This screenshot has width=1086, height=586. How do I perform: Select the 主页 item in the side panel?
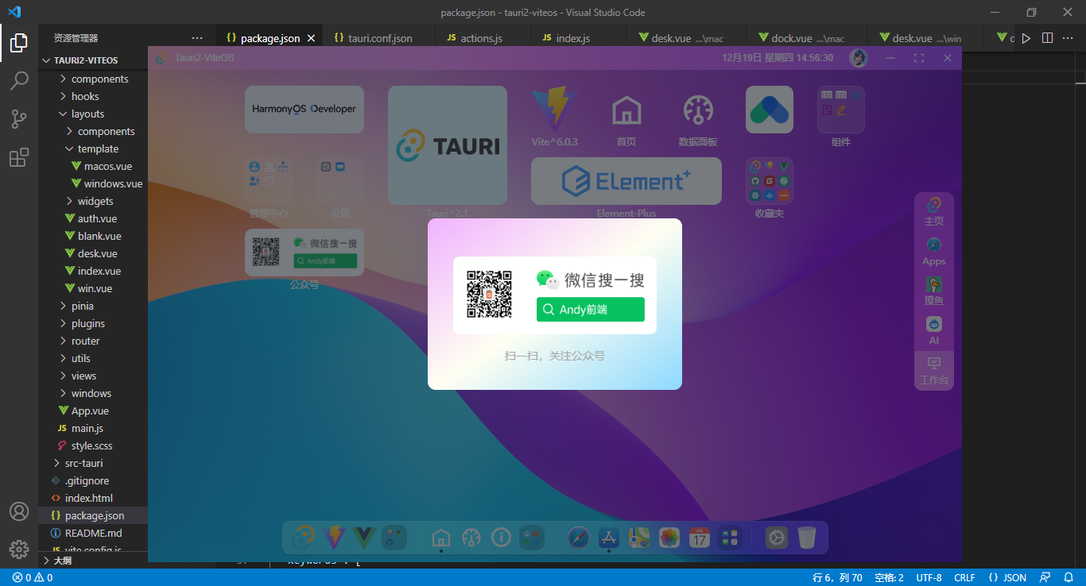point(934,211)
